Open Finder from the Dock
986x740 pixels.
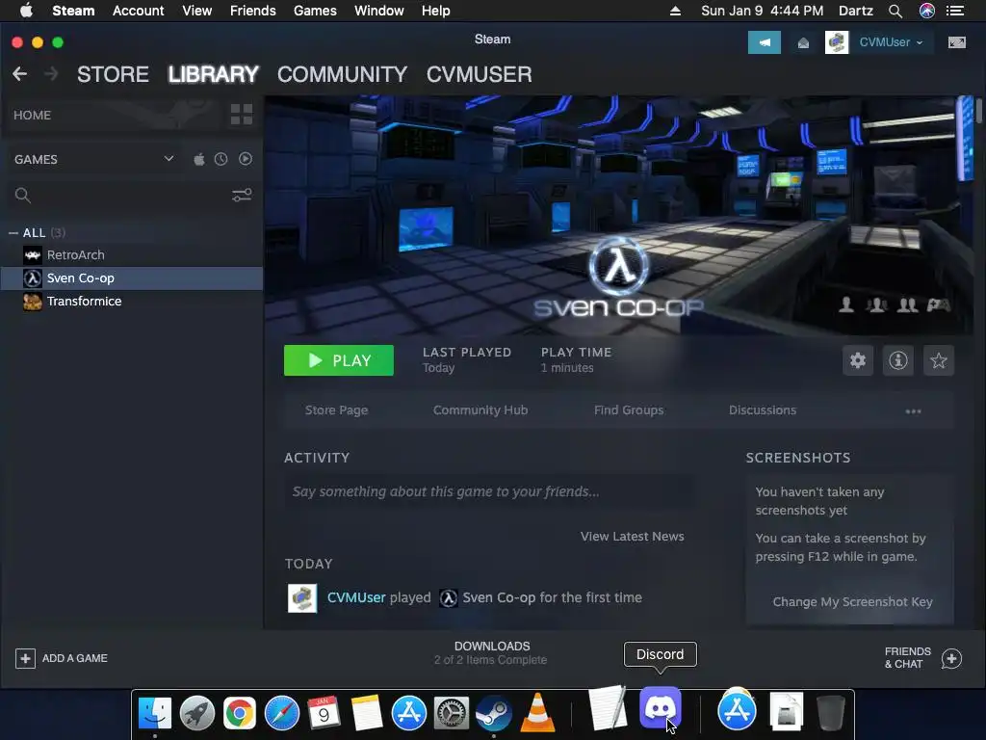click(x=155, y=714)
